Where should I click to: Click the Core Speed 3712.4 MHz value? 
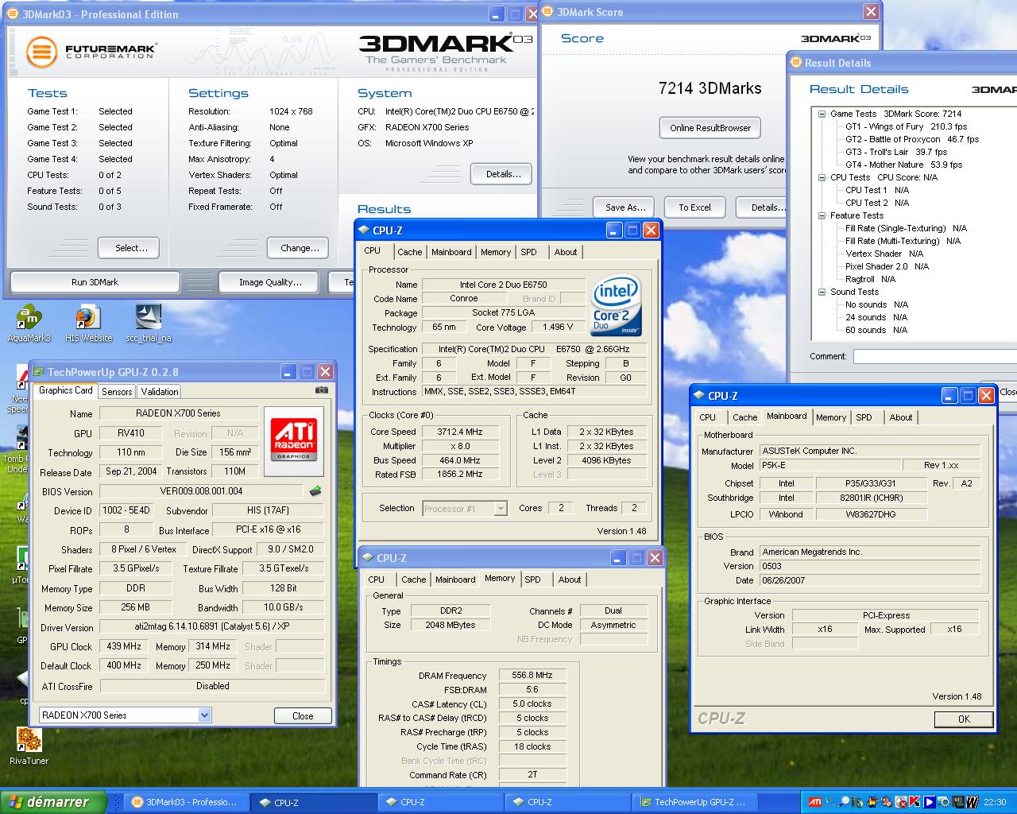coord(459,432)
